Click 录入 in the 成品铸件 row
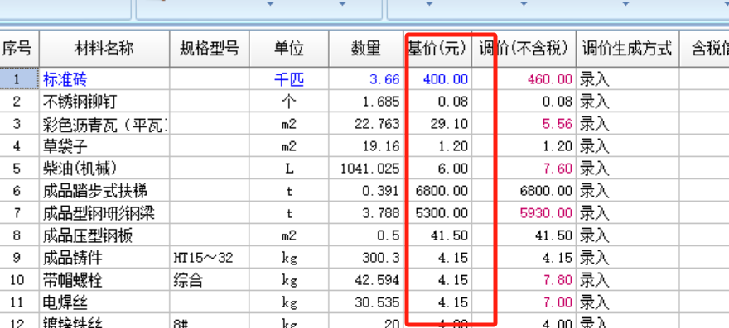 628,258
